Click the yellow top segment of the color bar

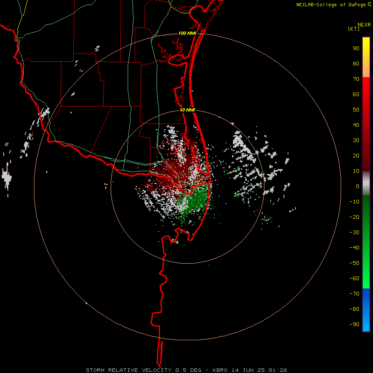[366, 57]
